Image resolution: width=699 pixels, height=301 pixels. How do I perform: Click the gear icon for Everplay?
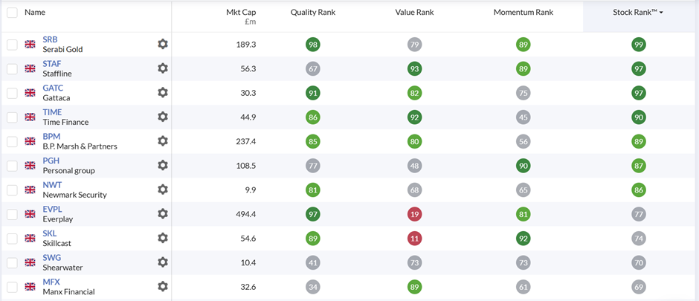pos(163,214)
